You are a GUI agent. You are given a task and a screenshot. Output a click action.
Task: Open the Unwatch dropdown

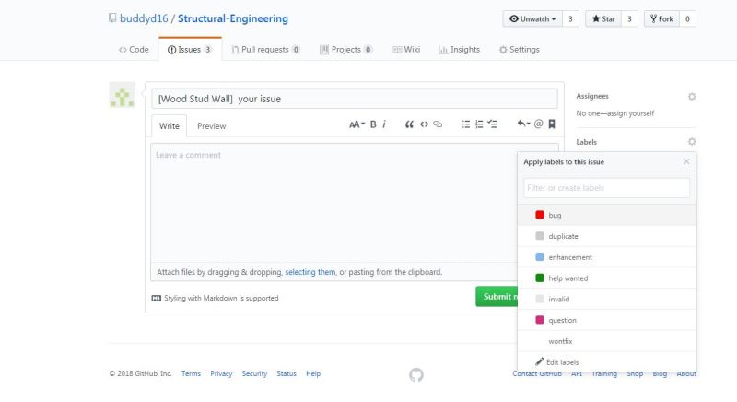[532, 18]
